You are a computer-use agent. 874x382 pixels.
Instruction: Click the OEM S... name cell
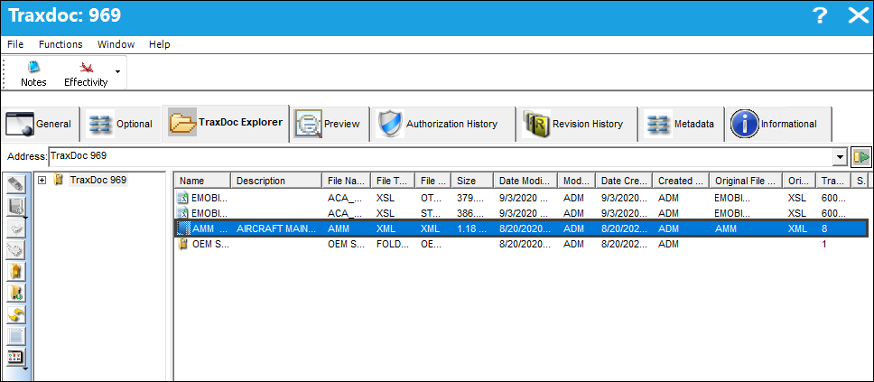click(210, 244)
